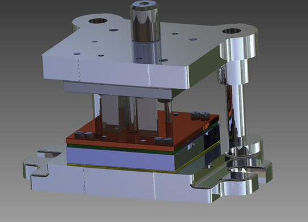Select the grey punch holder plate under top shoe
308x222 pixels.
click(117, 90)
